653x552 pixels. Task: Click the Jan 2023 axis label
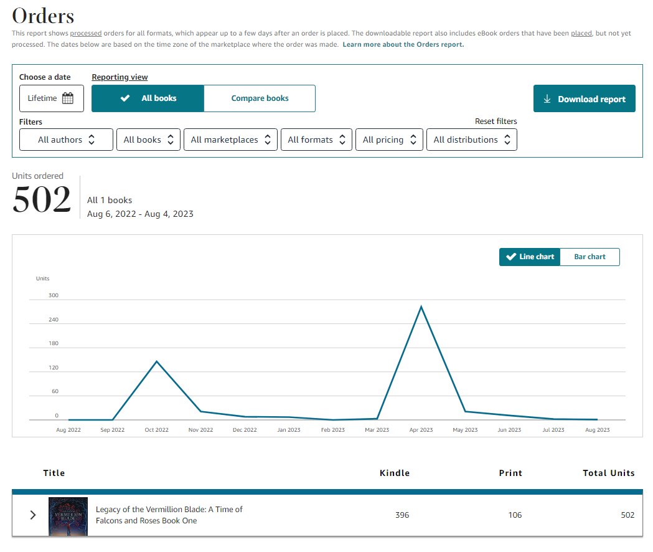tap(289, 430)
